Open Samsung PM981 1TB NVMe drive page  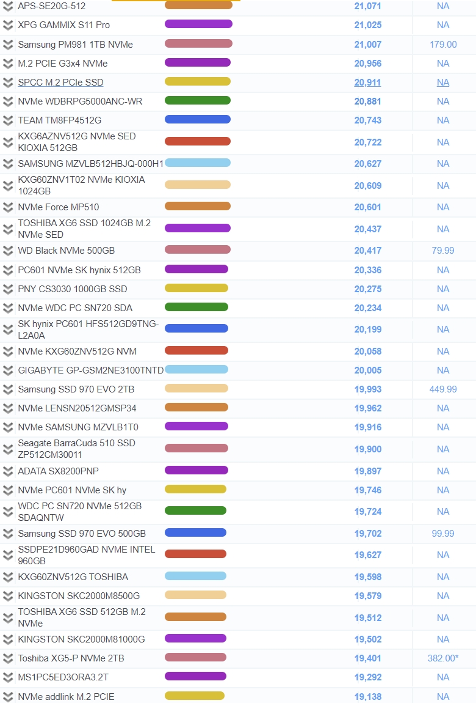coord(75,45)
